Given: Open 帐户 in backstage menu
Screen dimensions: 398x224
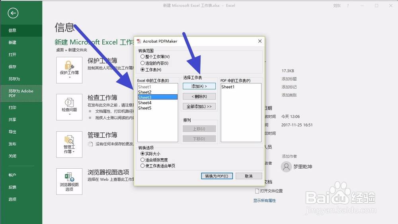Looking at the screenshot, I should coord(21,175).
